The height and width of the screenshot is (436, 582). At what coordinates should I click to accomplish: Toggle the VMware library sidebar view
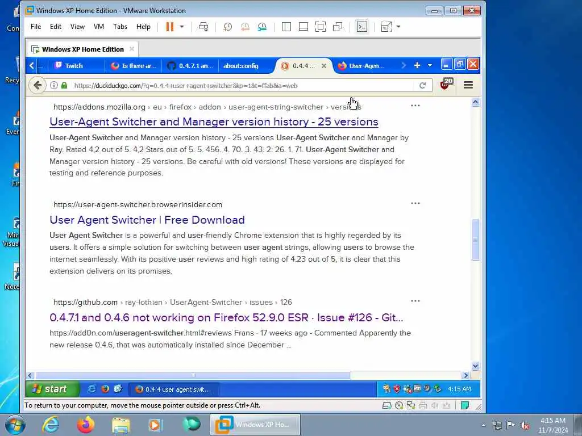coord(286,27)
